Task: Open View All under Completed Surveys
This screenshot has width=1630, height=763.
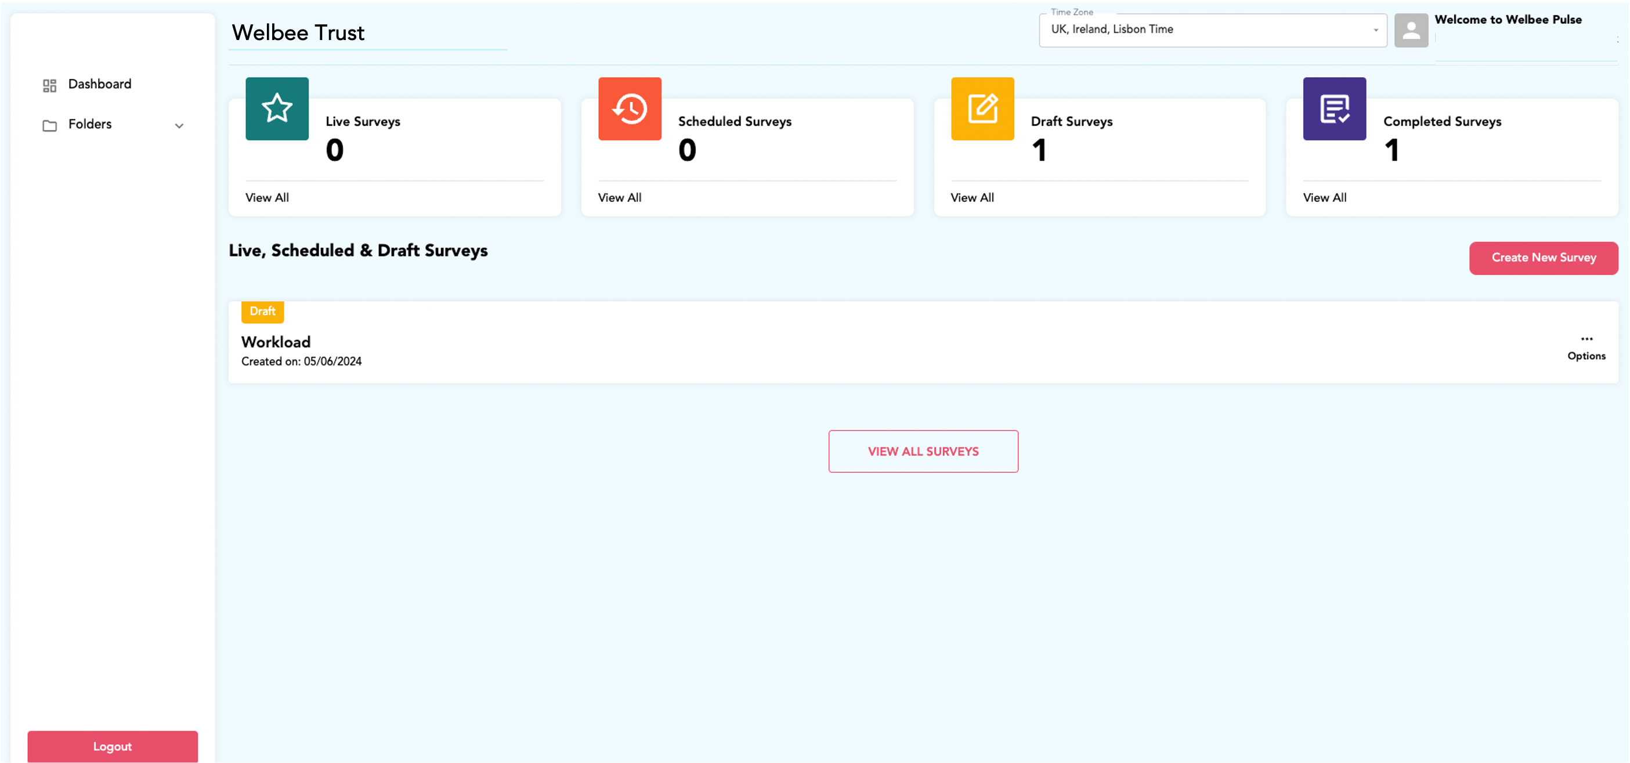Action: [x=1324, y=197]
